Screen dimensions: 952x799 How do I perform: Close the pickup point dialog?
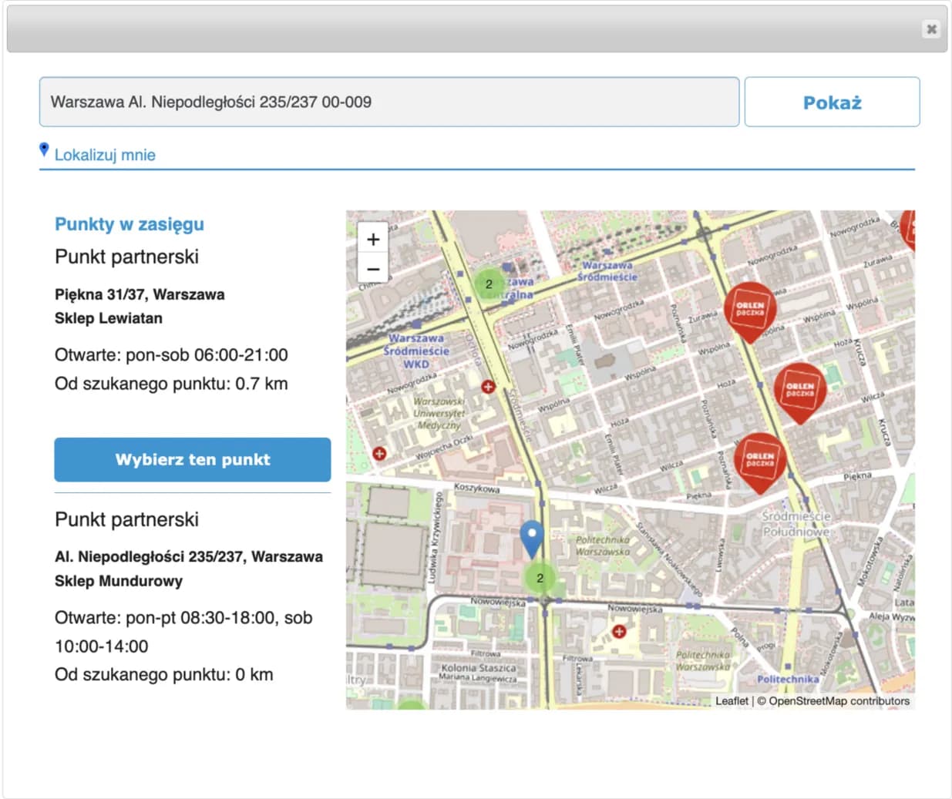tap(931, 29)
